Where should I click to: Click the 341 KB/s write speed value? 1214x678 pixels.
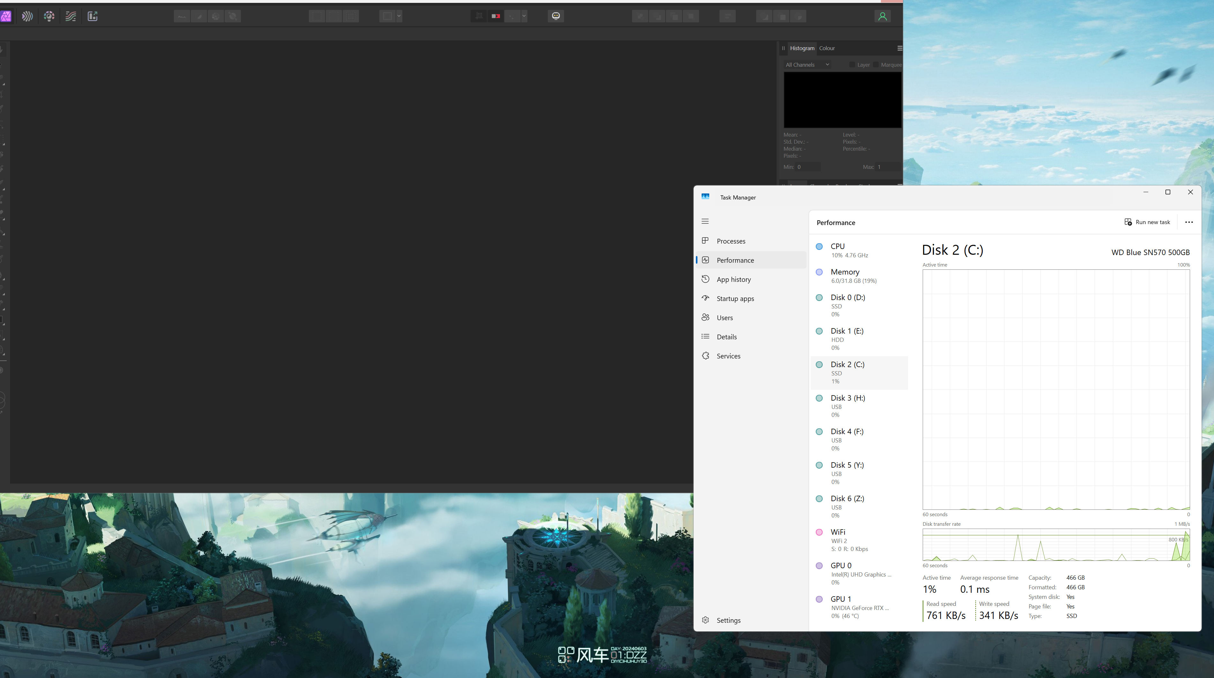pos(999,615)
